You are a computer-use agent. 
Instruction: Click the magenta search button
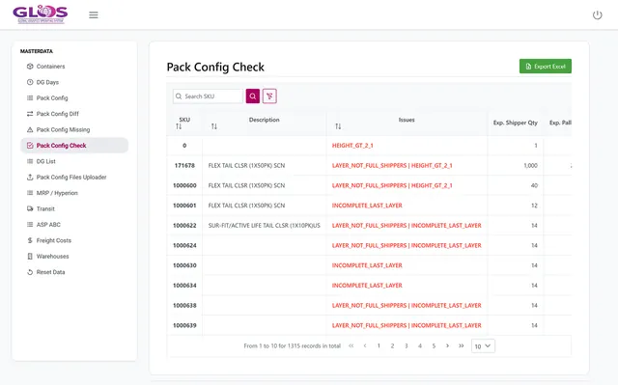pyautogui.click(x=253, y=96)
